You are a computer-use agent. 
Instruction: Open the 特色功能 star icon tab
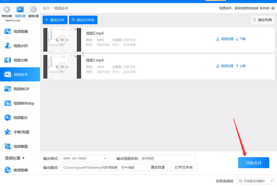click(7, 12)
